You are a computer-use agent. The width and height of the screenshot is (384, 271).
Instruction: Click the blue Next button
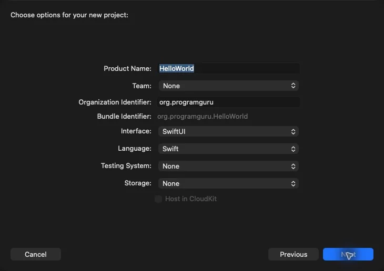point(348,254)
